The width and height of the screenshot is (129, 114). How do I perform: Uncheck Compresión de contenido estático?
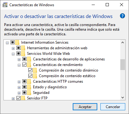click(30, 76)
